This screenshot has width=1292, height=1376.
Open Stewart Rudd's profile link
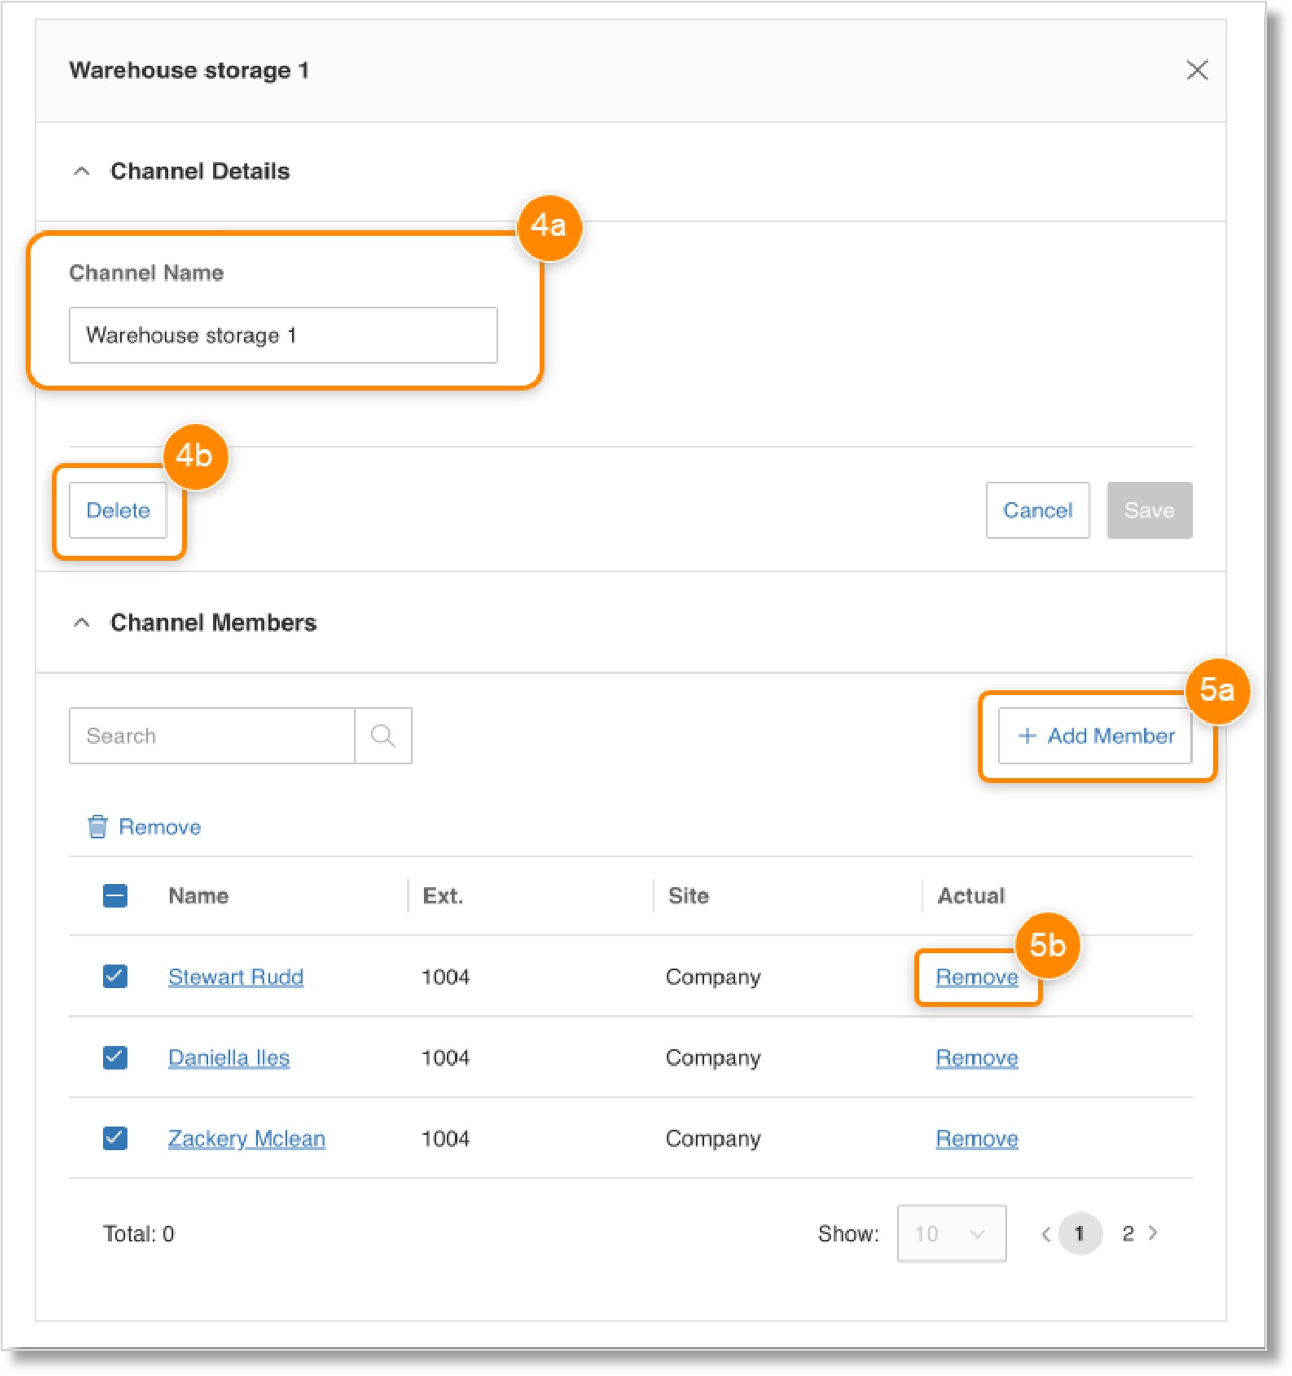point(235,977)
